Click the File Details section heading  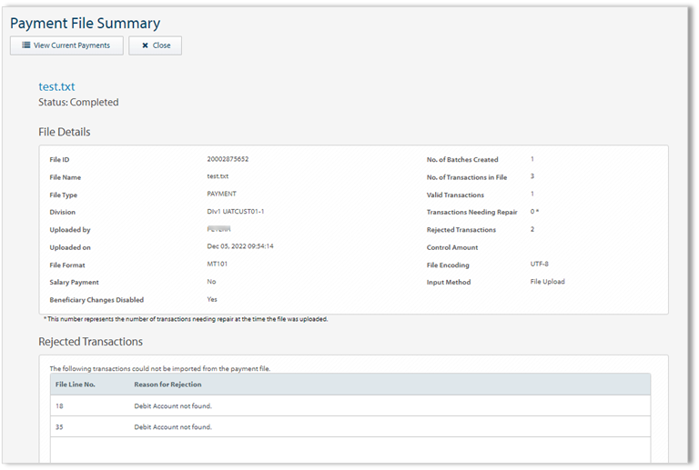(x=64, y=132)
